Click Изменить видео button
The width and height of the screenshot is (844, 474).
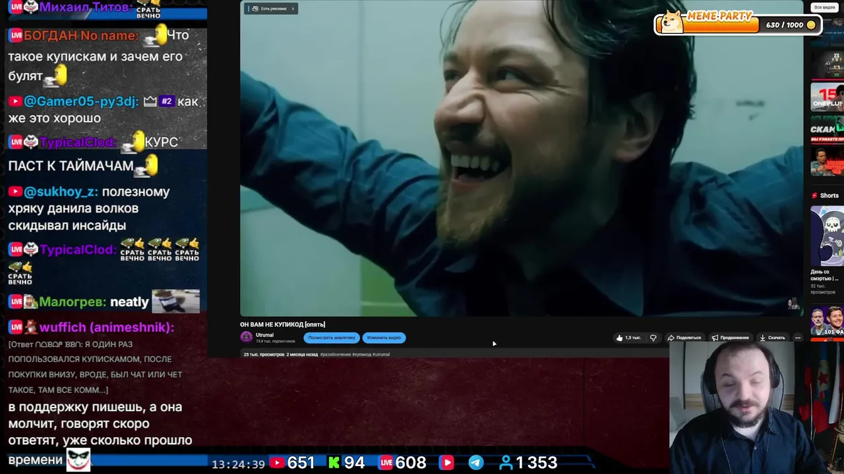384,338
